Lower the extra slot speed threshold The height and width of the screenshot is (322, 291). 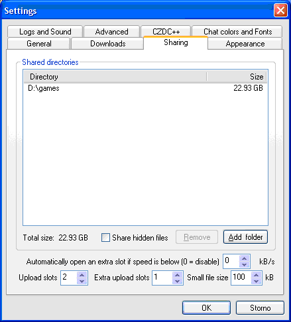click(244, 264)
